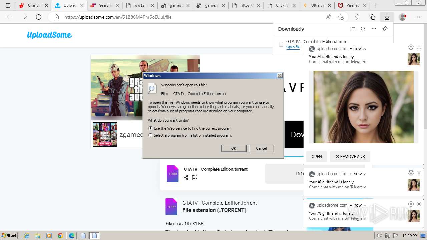Dismiss the second uploadsome notification
The height and width of the screenshot is (240, 427).
click(419, 173)
